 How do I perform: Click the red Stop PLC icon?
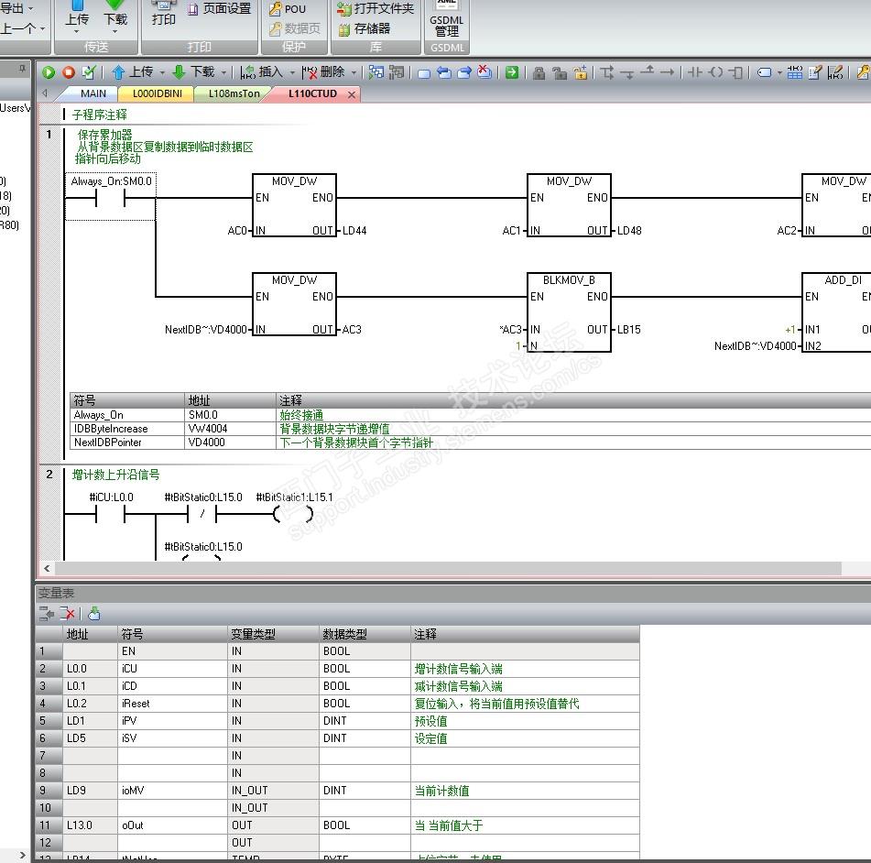point(68,72)
